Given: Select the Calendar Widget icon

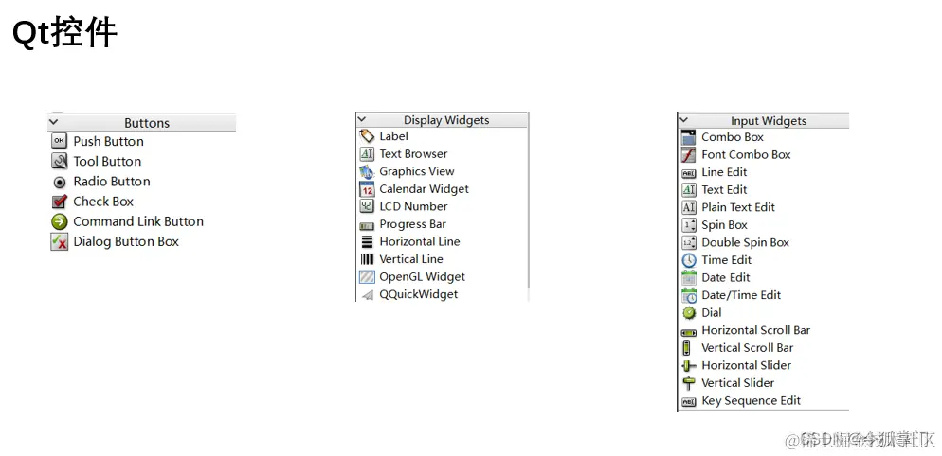Looking at the screenshot, I should pos(367,189).
